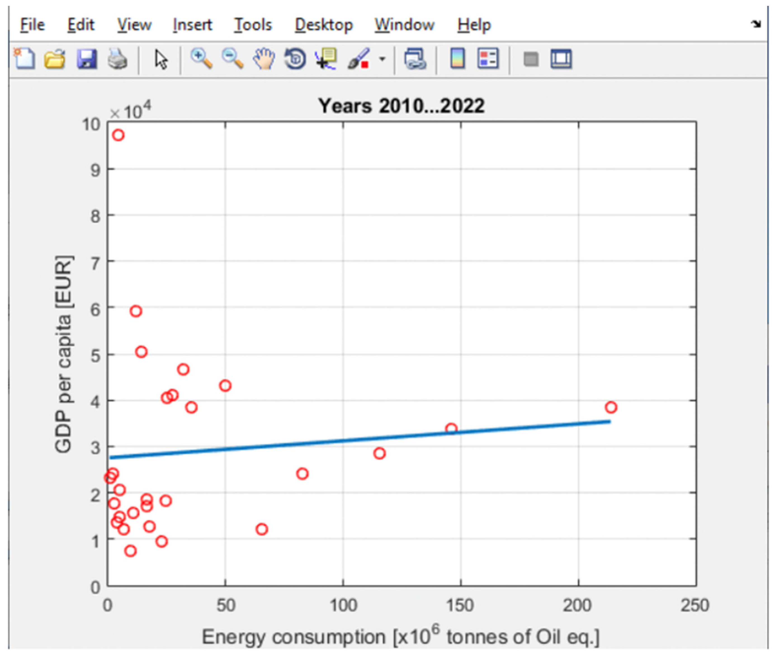Enable the Pan hand tool
Image resolution: width=777 pixels, height=660 pixels.
(x=264, y=59)
